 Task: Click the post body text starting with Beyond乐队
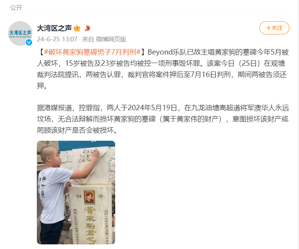click(x=163, y=69)
